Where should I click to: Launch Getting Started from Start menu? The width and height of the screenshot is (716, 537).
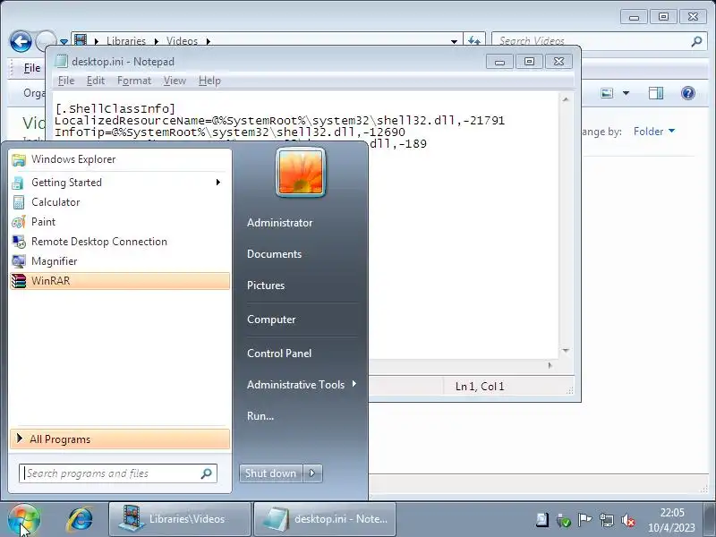coord(120,183)
